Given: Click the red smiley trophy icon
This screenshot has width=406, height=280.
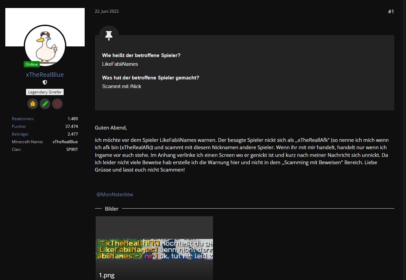Looking at the screenshot, I should click(x=57, y=104).
